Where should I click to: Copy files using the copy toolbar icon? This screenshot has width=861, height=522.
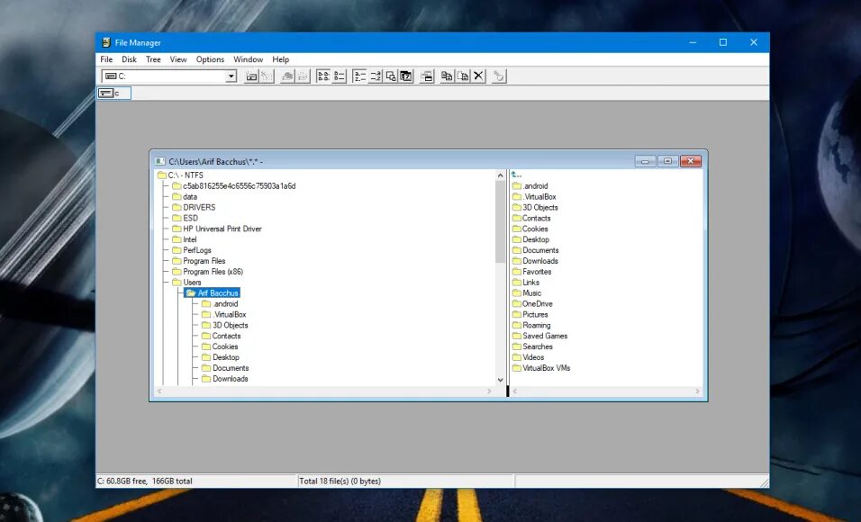click(445, 76)
